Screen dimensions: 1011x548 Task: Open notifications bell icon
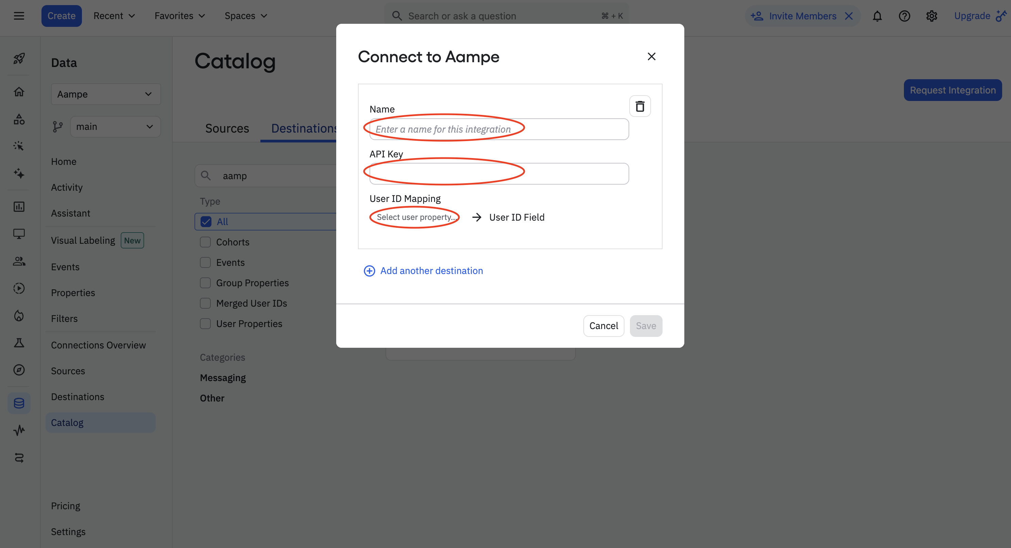(877, 16)
